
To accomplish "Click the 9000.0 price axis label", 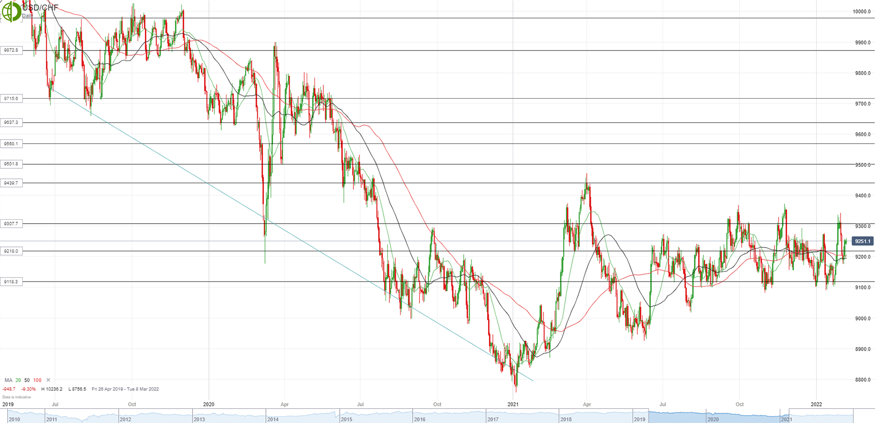I will [x=863, y=319].
